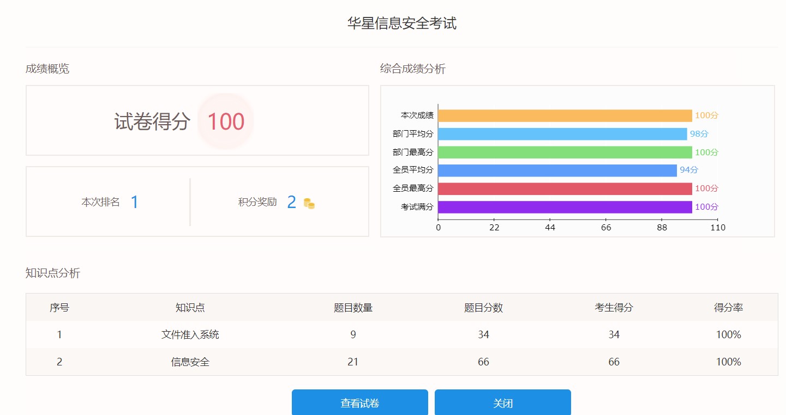This screenshot has height=415, width=786.
Task: Select the light blue 部门平均分 bar
Action: click(x=562, y=134)
